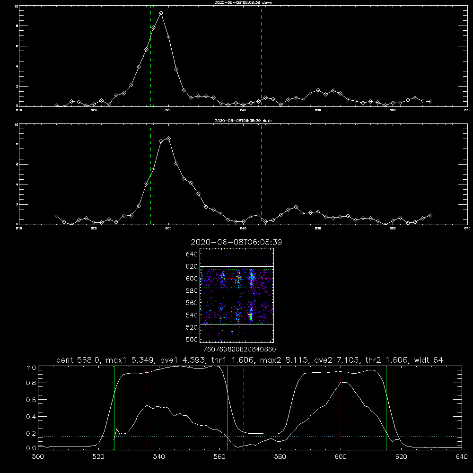Click the 'cent 568.0' value in stats line
Image resolution: width=473 pixels, height=473 pixels.
78,360
